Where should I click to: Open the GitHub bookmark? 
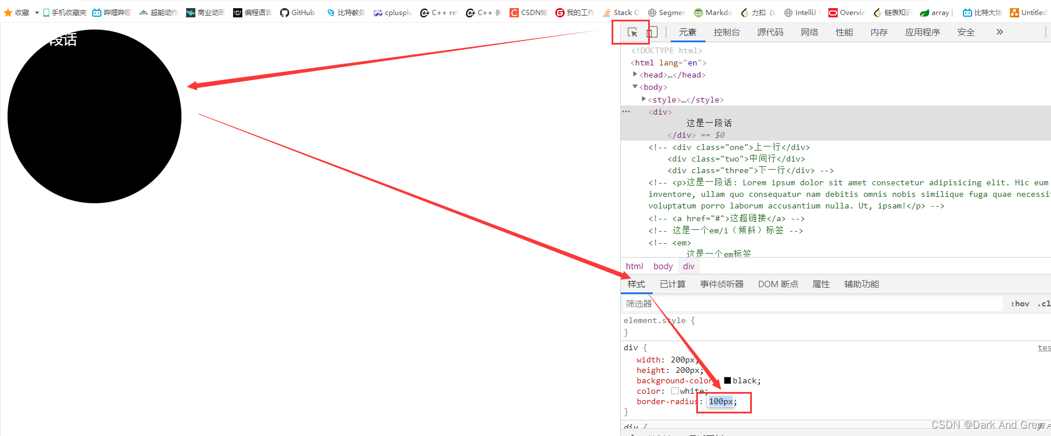tap(298, 12)
